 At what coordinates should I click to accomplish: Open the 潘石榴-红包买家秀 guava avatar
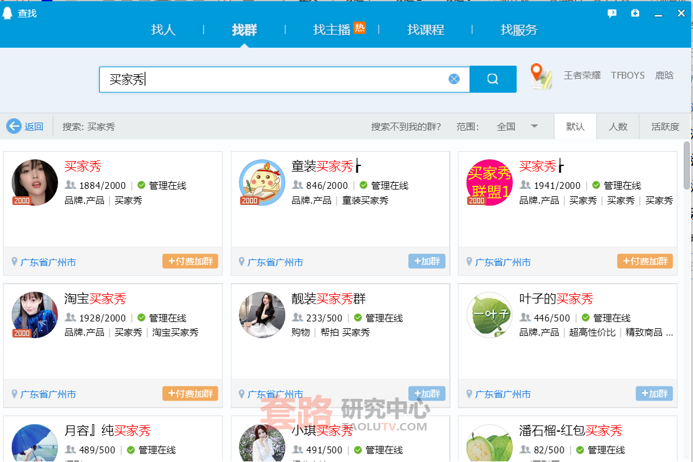coord(489,443)
